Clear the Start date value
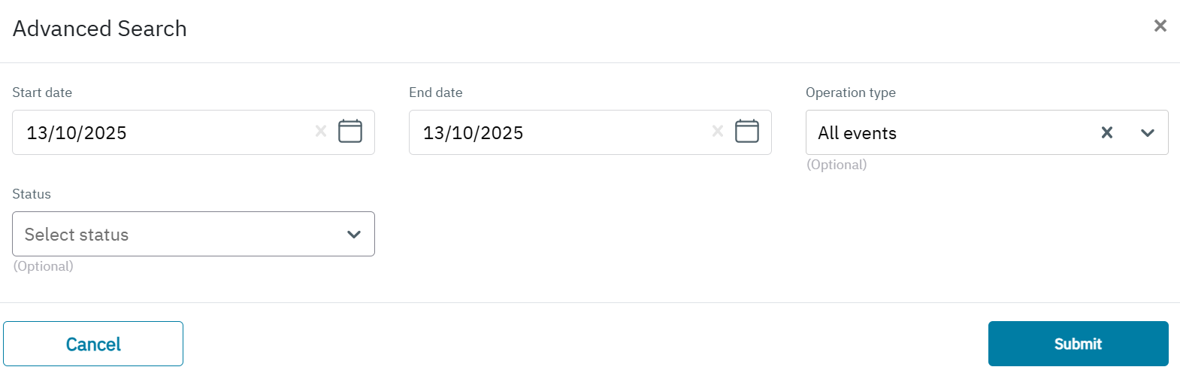The image size is (1180, 373). point(321,132)
